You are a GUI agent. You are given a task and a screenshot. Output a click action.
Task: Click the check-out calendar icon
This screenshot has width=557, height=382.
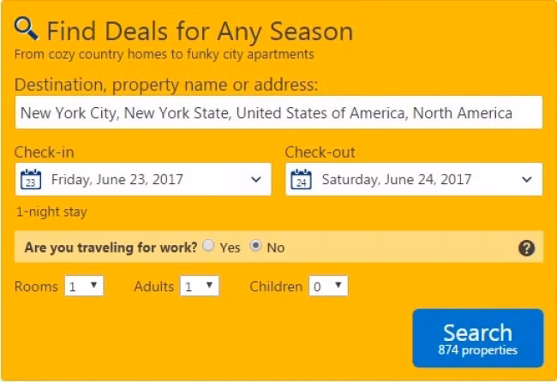(x=301, y=180)
